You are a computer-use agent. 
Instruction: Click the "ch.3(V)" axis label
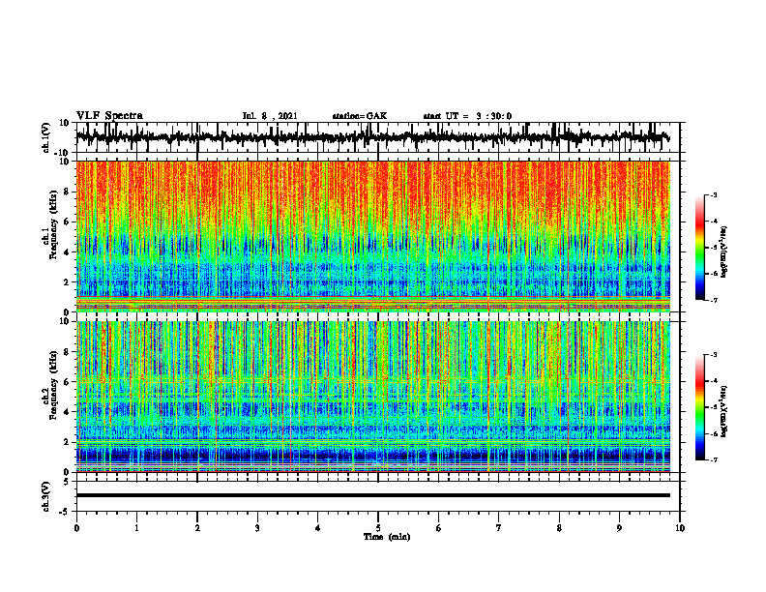coord(45,497)
